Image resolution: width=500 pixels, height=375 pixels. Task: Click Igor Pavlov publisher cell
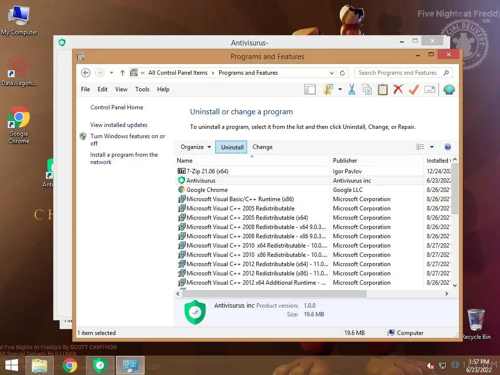click(347, 171)
